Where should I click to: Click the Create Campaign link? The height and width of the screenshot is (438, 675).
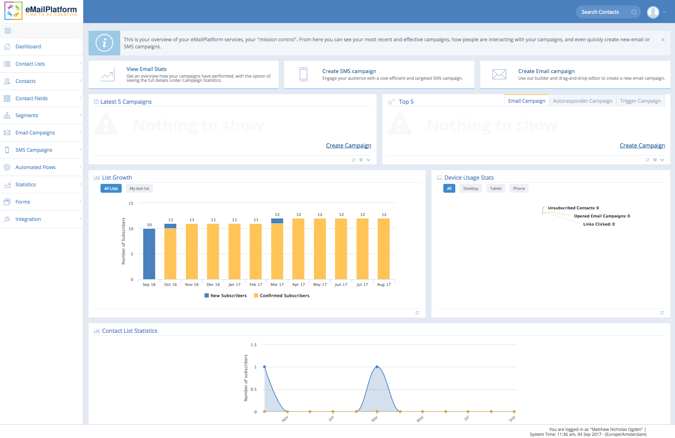pyautogui.click(x=348, y=145)
